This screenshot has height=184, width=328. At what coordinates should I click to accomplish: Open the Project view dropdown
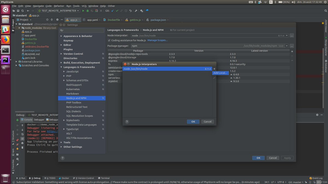tap(24, 20)
